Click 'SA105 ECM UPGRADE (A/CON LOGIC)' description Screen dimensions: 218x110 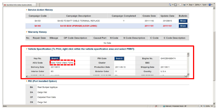(78, 26)
